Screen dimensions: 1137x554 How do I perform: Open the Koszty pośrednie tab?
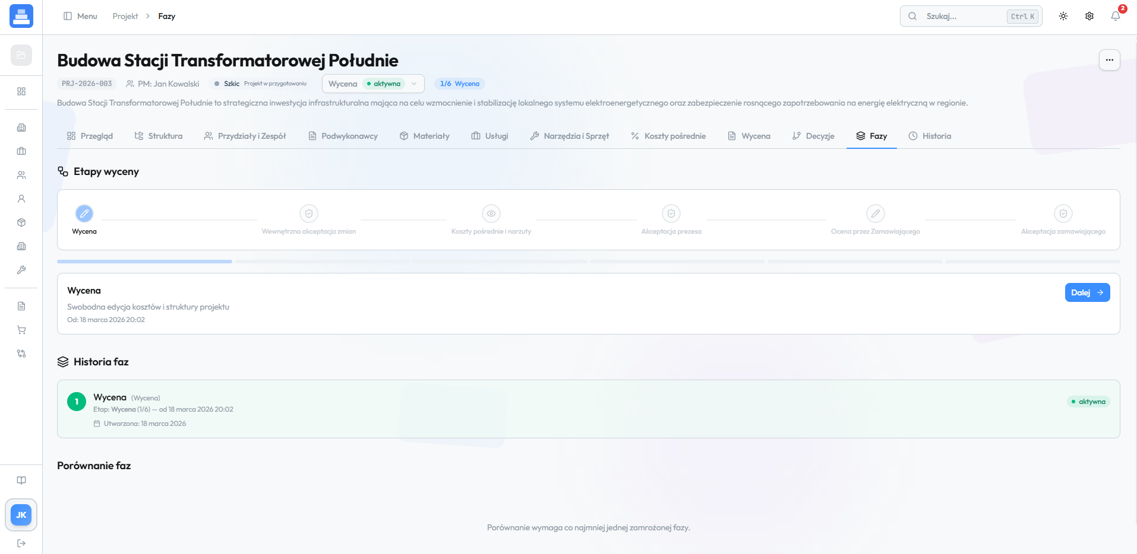668,136
